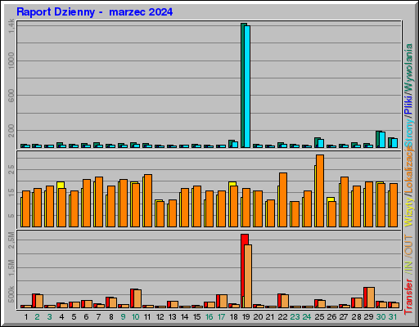Click day label 21 on the x-axis

[x=270, y=317]
